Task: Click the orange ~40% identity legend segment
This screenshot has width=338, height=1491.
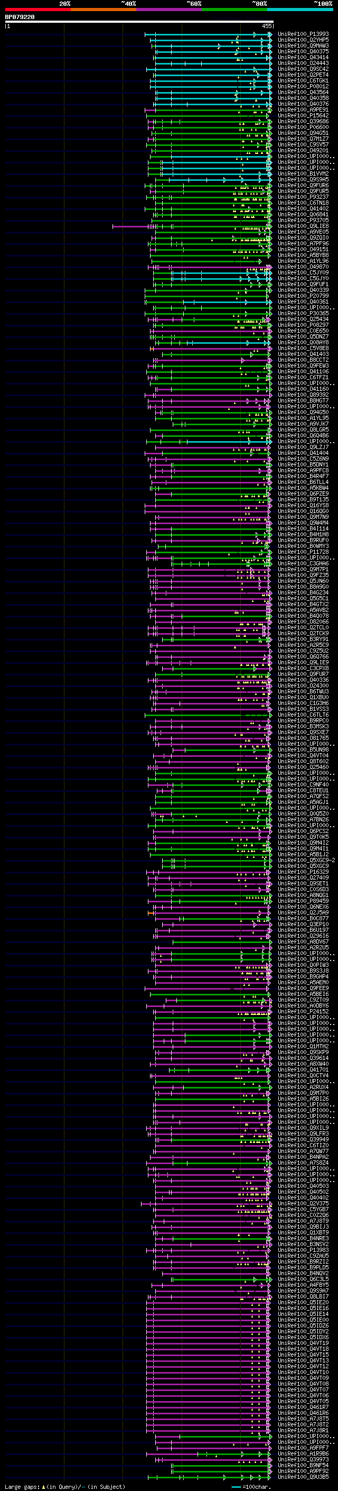Action: click(x=104, y=10)
